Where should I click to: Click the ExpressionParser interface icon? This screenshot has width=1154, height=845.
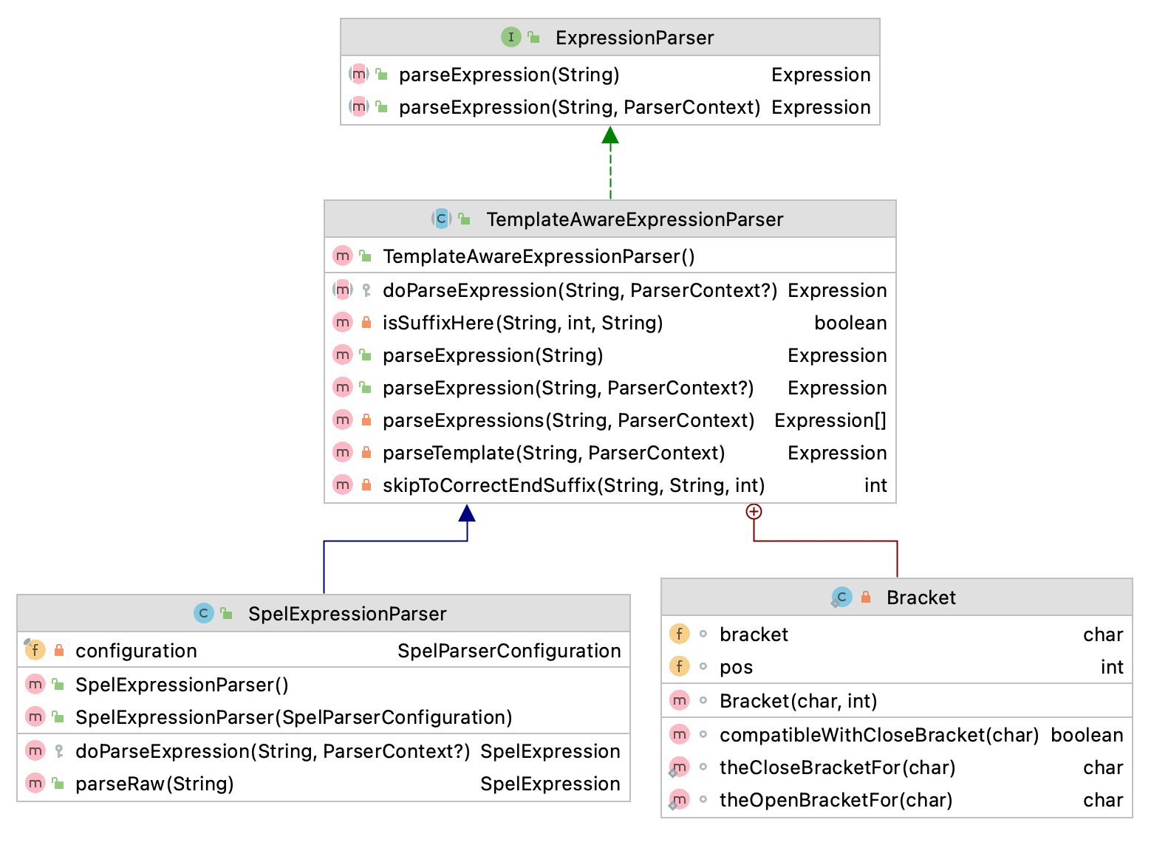(x=511, y=37)
